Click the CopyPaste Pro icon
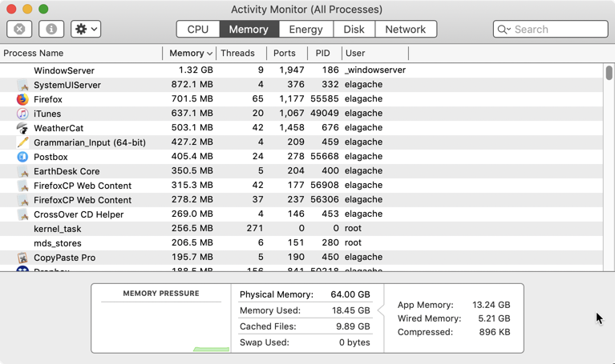Viewport: 615px width, 364px height. click(x=22, y=258)
